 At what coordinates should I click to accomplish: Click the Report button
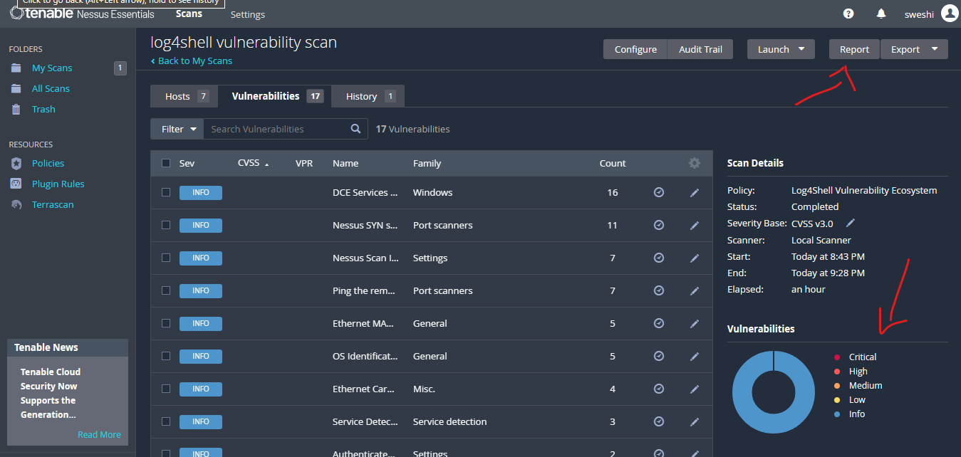(x=854, y=49)
